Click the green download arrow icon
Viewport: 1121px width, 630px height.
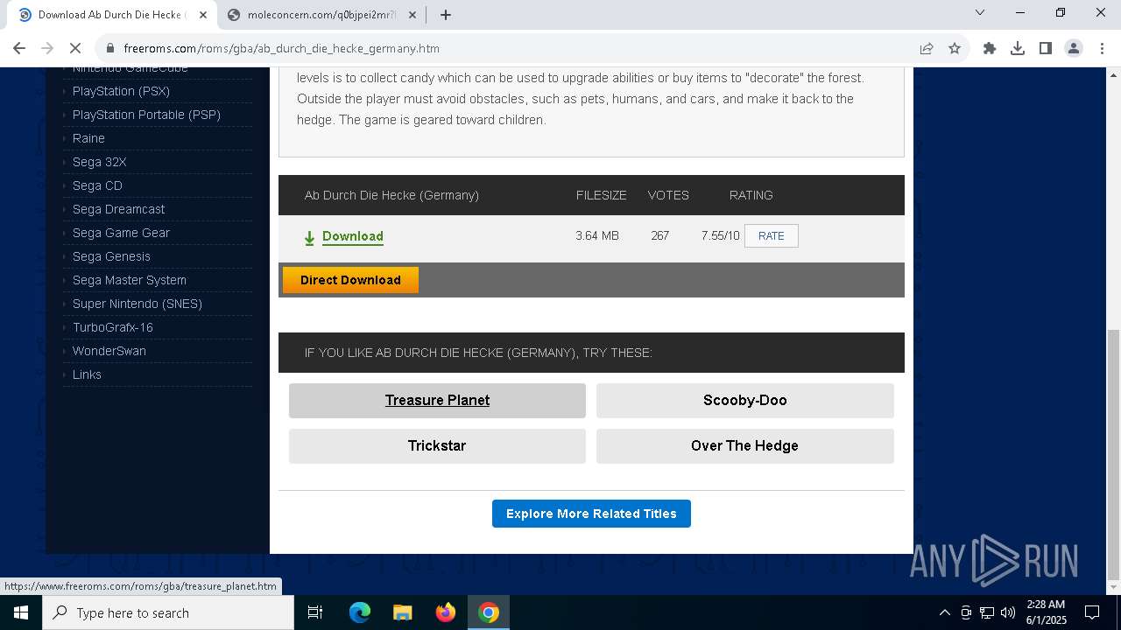coord(309,238)
